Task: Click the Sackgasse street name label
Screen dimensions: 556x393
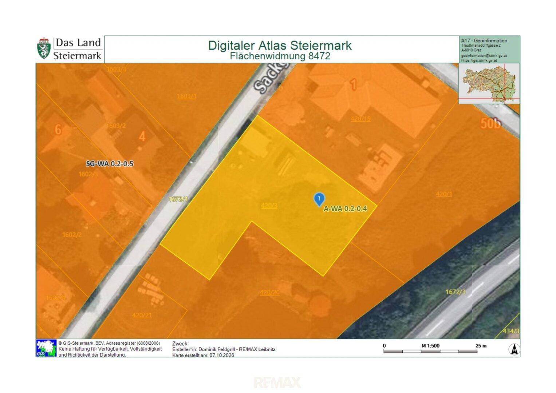Action: click(x=272, y=78)
